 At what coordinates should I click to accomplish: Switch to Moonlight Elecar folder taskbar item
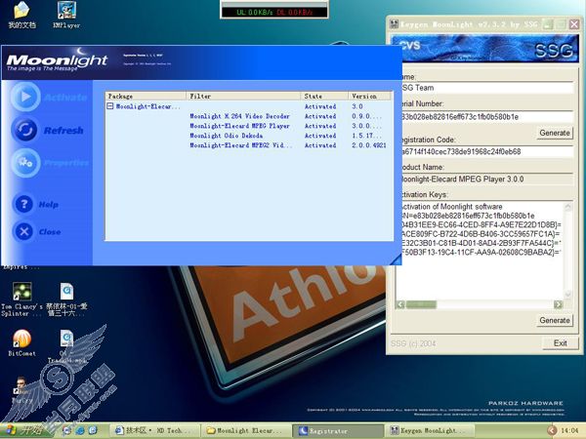point(247,430)
